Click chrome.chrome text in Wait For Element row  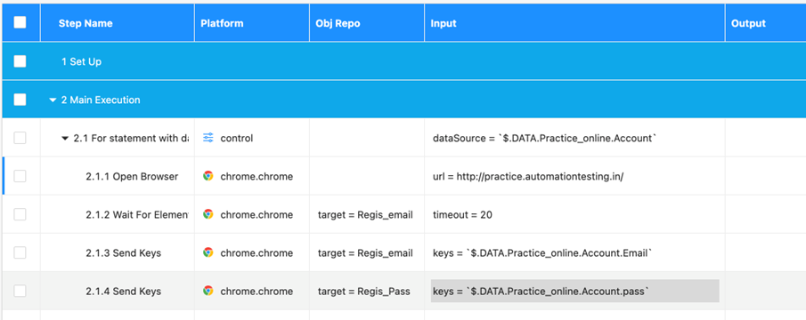point(256,215)
